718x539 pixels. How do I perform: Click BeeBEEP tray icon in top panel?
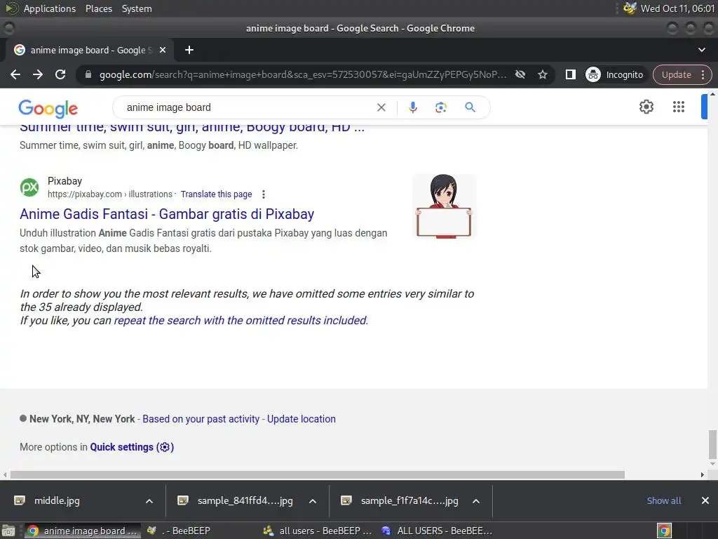630,8
